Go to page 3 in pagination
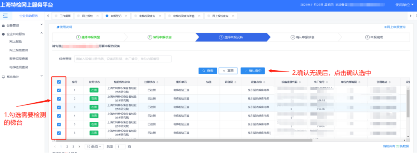This screenshot has height=153, width=417. tap(73, 146)
